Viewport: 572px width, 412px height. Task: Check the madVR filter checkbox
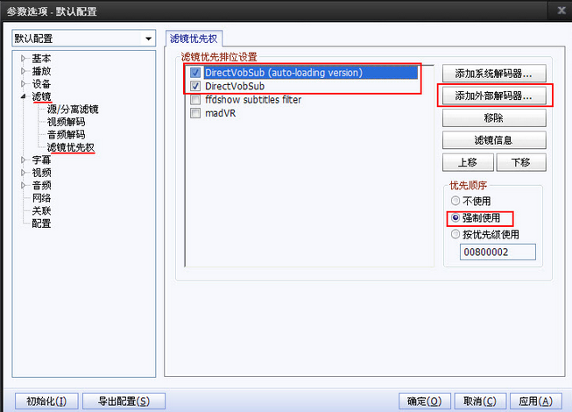coord(195,113)
